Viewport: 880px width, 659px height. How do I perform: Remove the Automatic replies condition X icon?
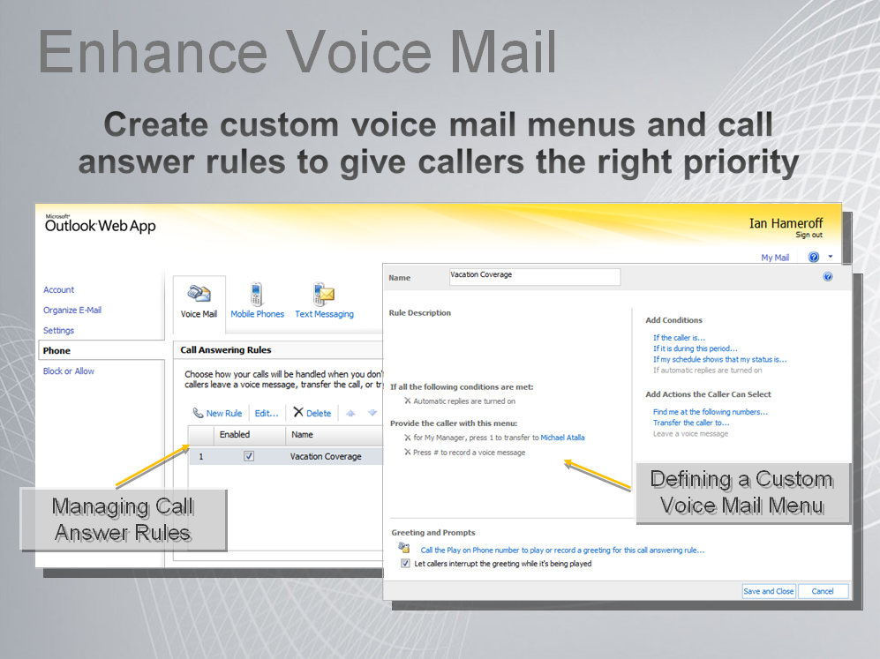pos(407,401)
